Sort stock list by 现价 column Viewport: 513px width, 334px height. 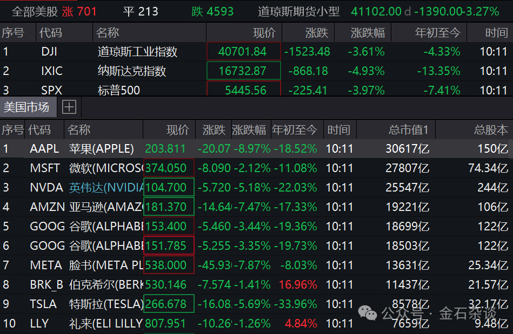click(x=177, y=129)
